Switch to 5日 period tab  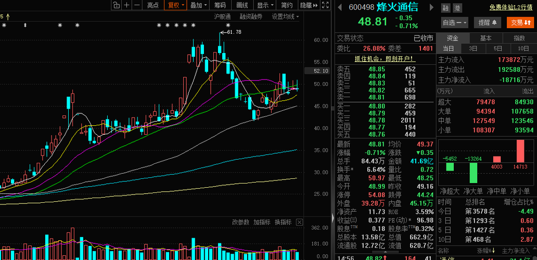498,48
